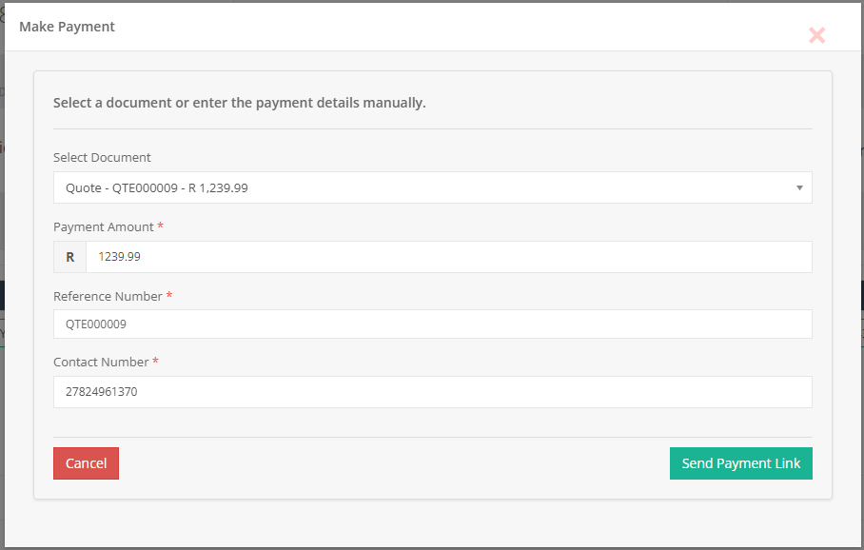Click the Make Payment dialog title

point(67,27)
